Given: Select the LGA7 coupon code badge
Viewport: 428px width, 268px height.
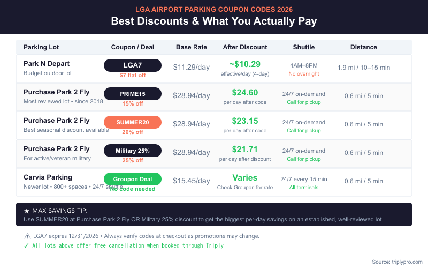Looking at the screenshot, I should [133, 65].
